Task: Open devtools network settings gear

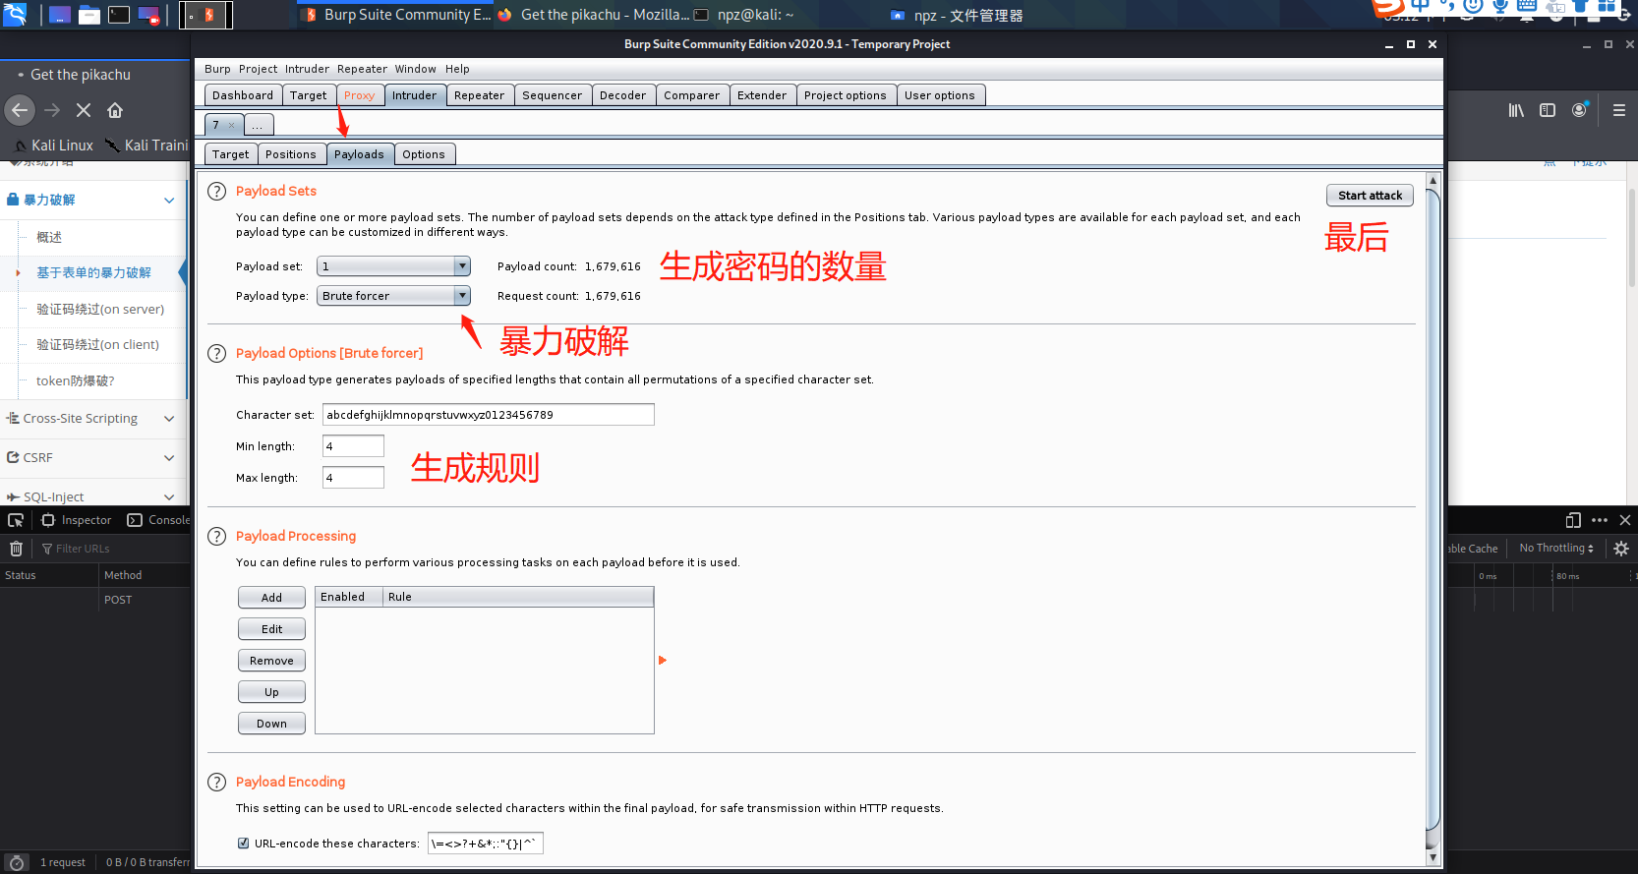Action: pos(1621,549)
